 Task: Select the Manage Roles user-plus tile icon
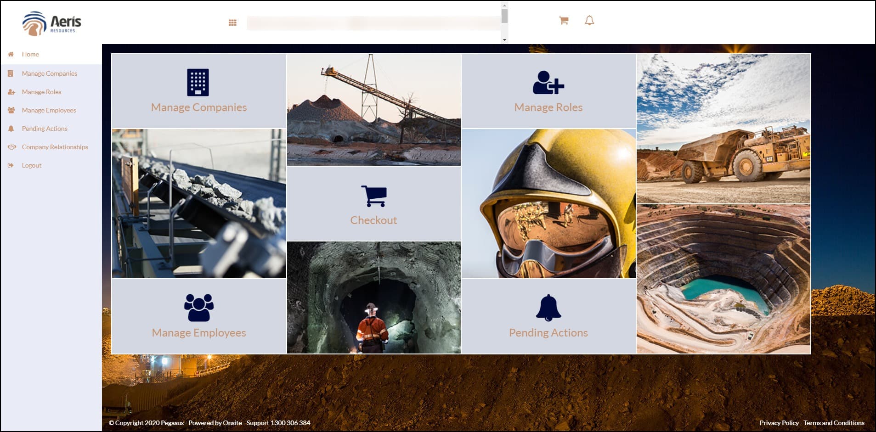[x=548, y=83]
